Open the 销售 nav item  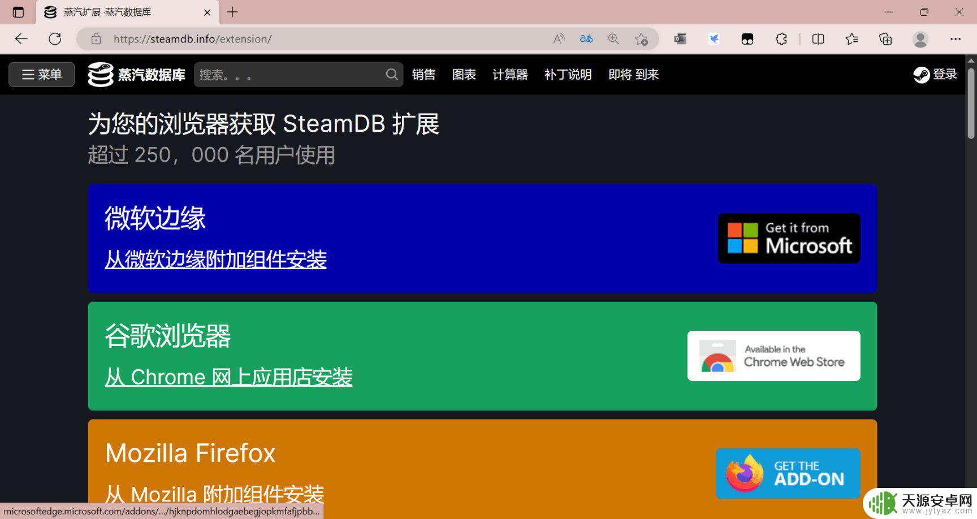[x=423, y=75]
